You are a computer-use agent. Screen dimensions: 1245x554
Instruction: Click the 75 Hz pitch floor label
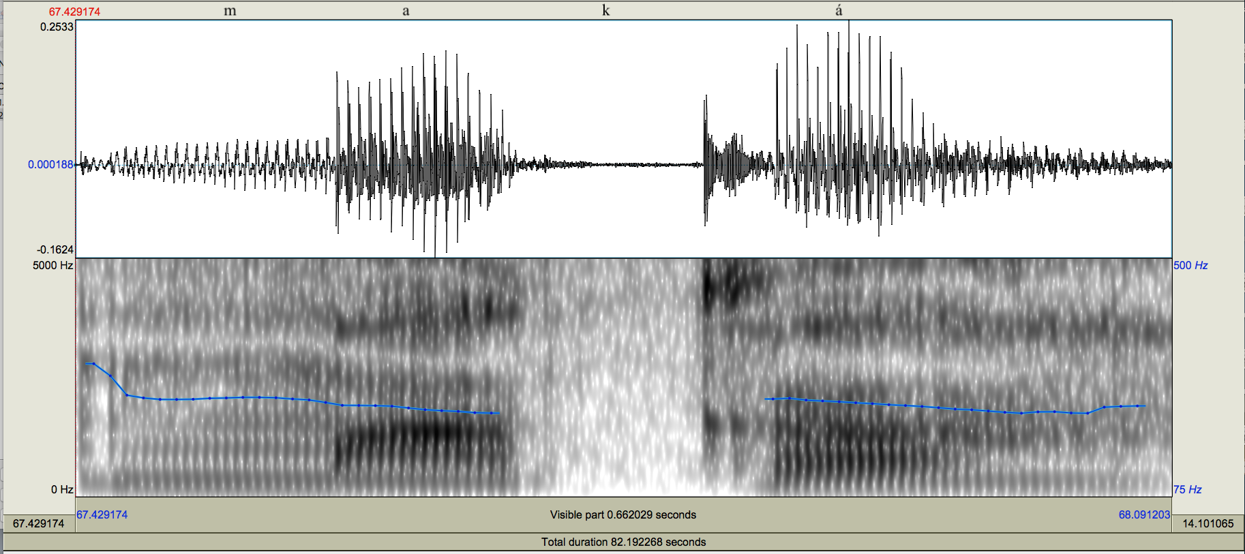(1187, 489)
